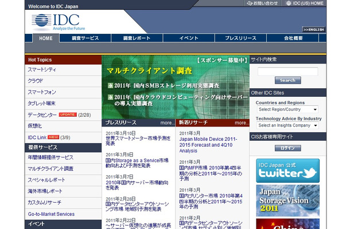
Task: Open マルチクライアント調査 sidebar link
Action: coord(50,169)
